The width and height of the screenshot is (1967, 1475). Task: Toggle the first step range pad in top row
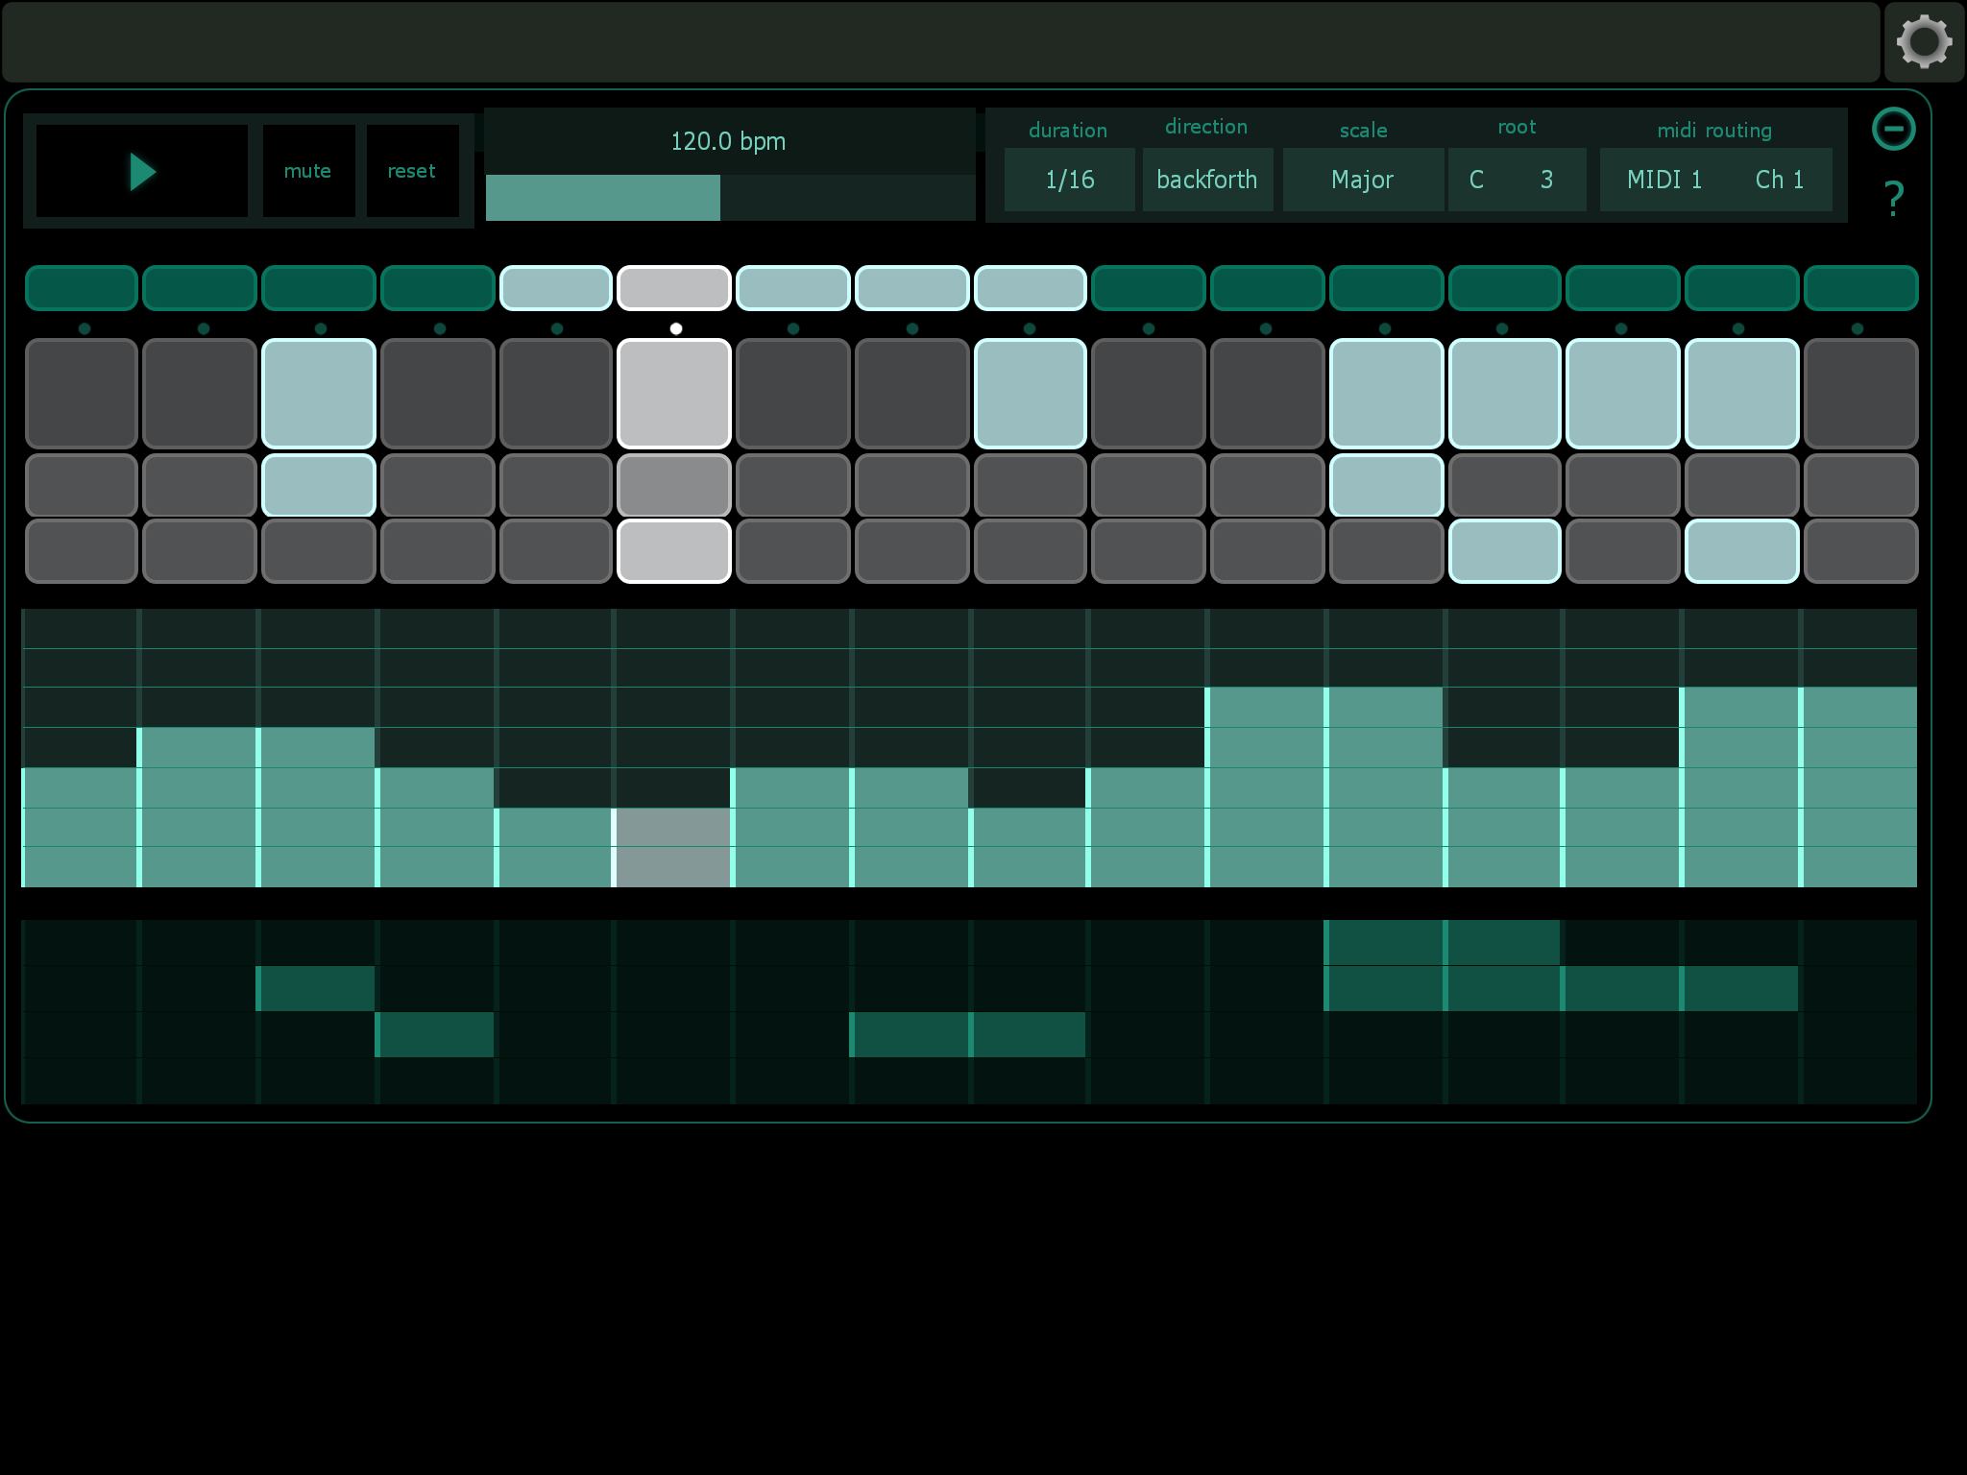pos(82,288)
